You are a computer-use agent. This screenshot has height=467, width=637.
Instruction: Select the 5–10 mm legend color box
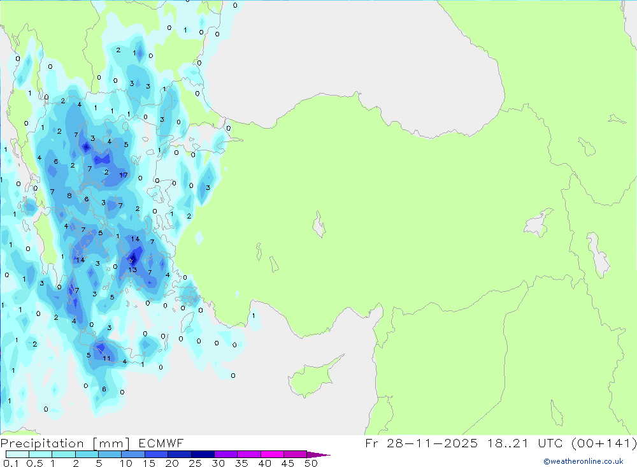tap(110, 454)
